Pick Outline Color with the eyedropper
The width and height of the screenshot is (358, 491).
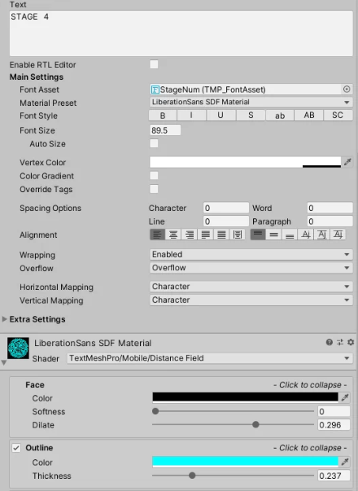coord(345,462)
